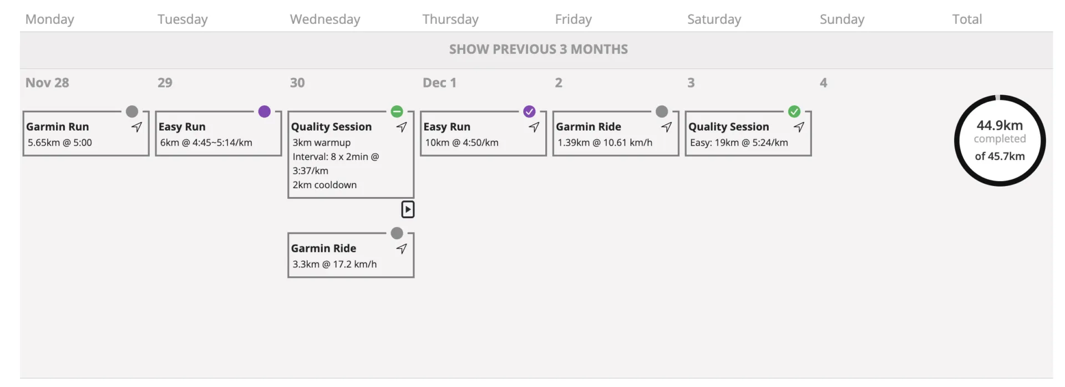Toggle purple checkmark on Thursday Easy Run
The width and height of the screenshot is (1065, 387).
pyautogui.click(x=529, y=111)
